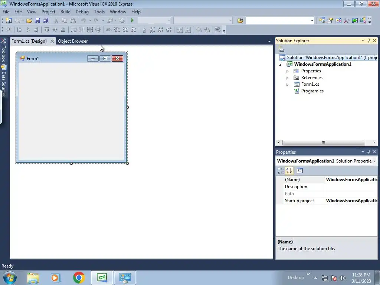
Task: Select the Startup project property row
Action: tap(327, 201)
